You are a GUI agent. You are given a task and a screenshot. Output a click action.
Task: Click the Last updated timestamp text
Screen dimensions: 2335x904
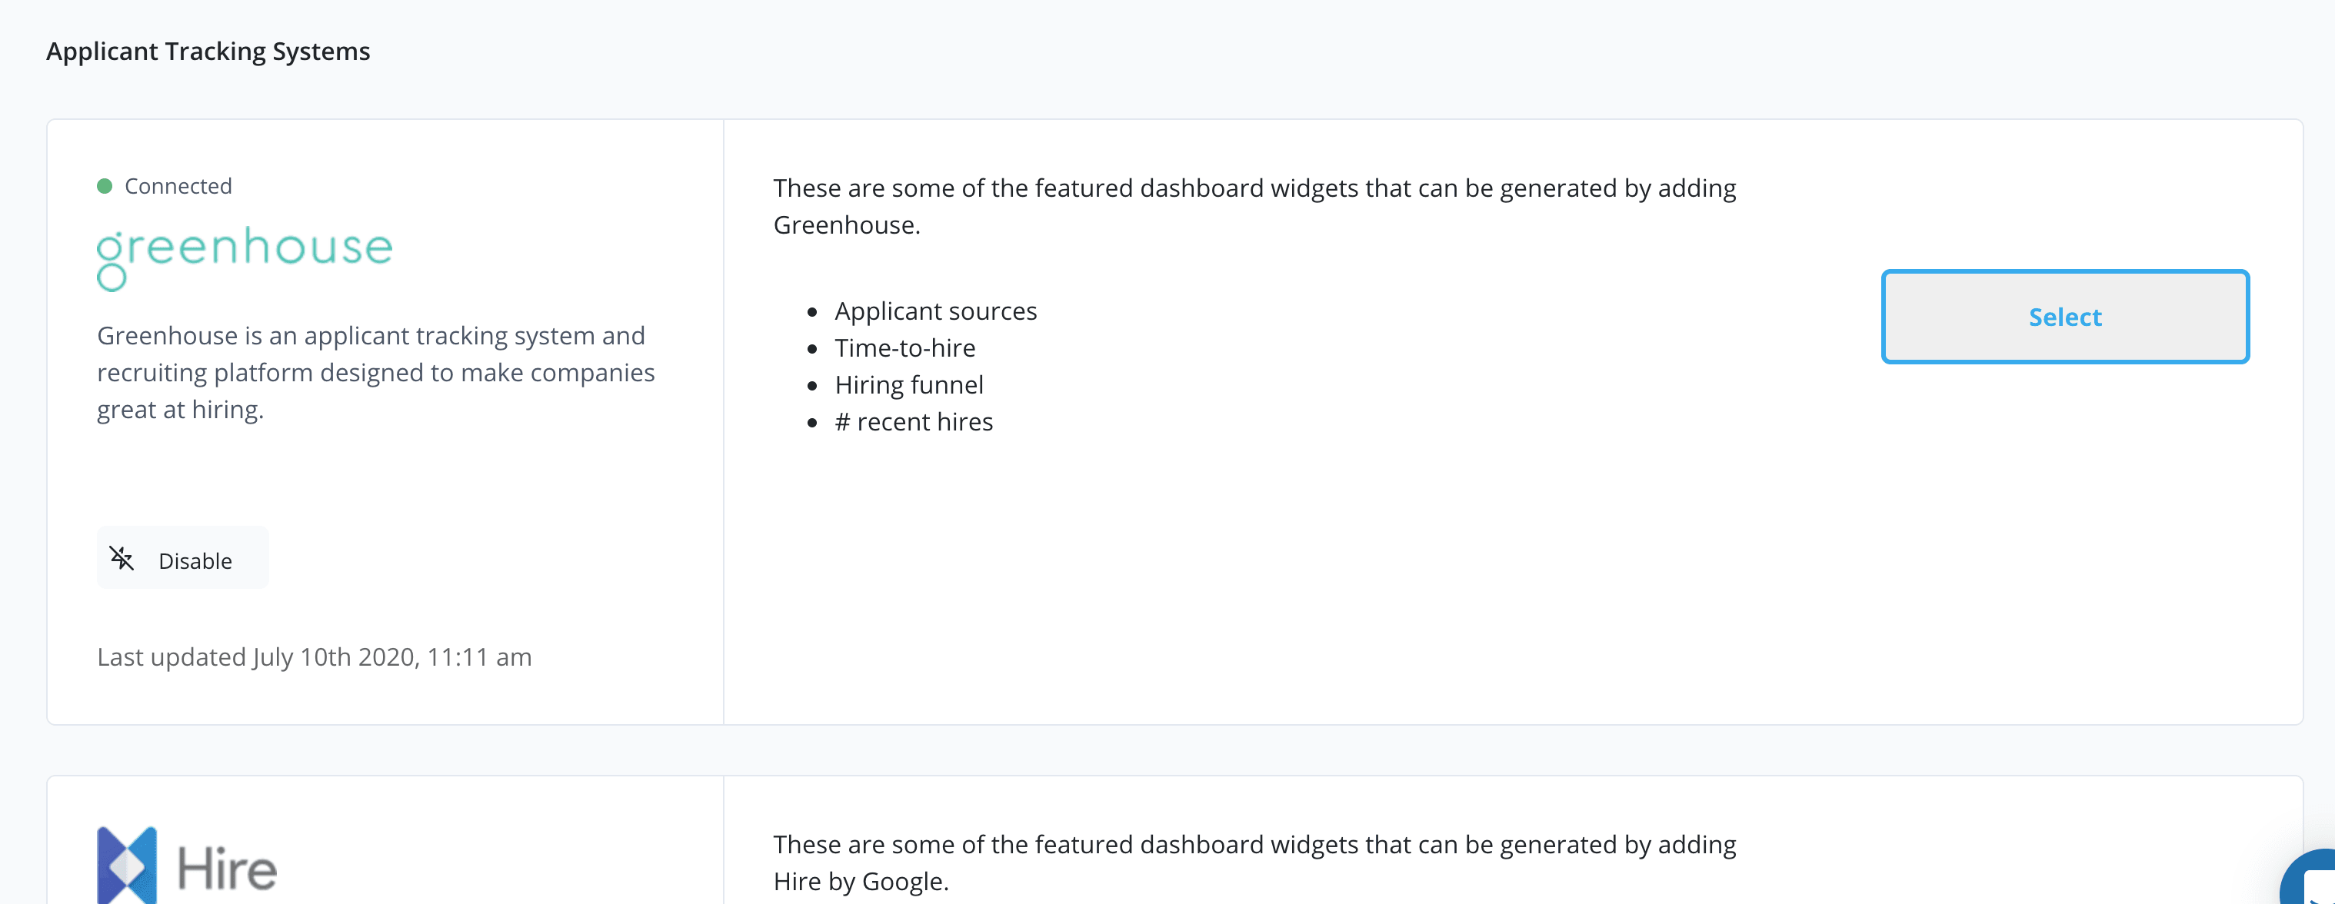tap(314, 656)
